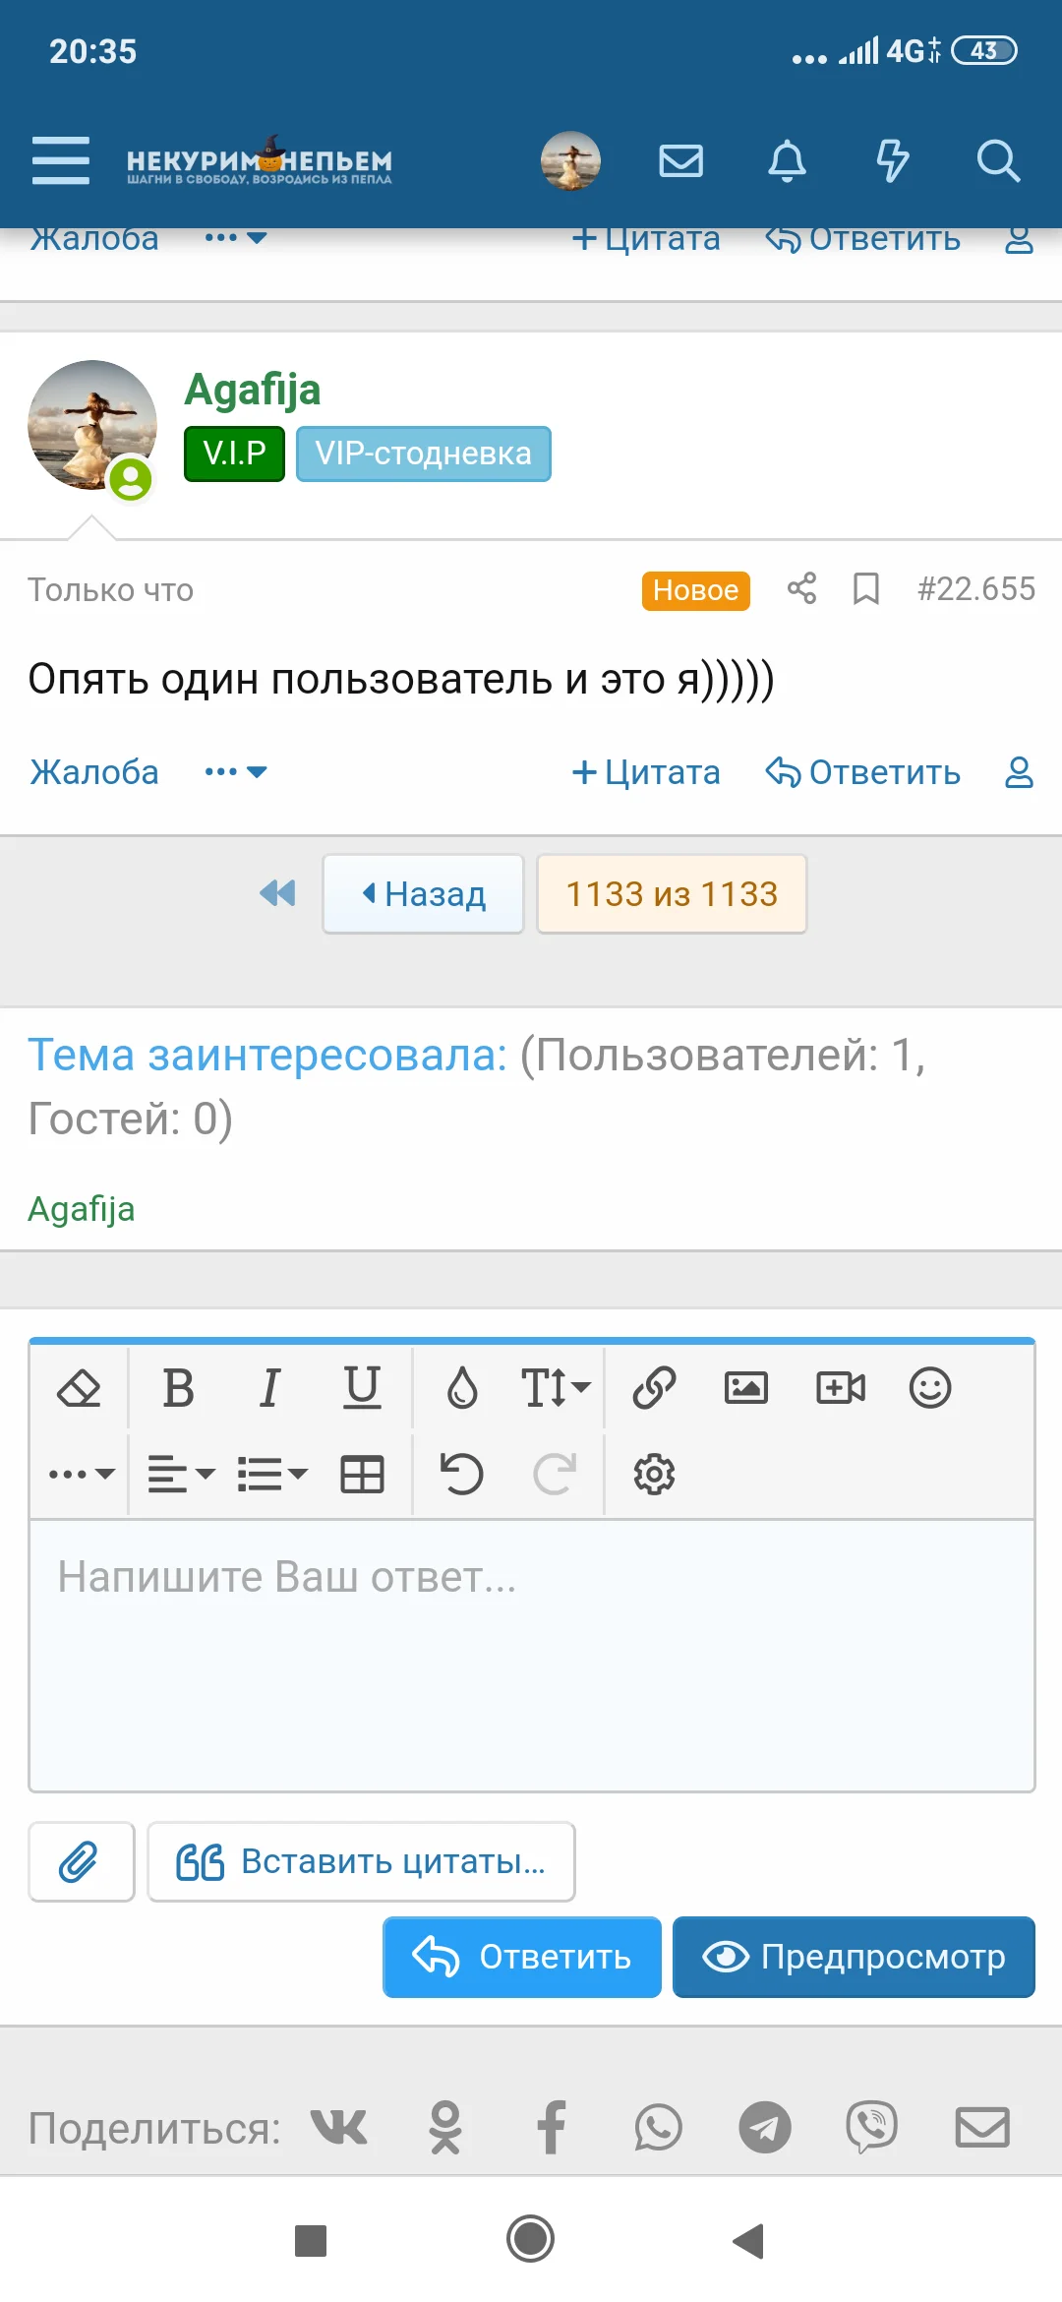Open the notifications bell
This screenshot has height=2302, width=1062.
click(x=787, y=160)
